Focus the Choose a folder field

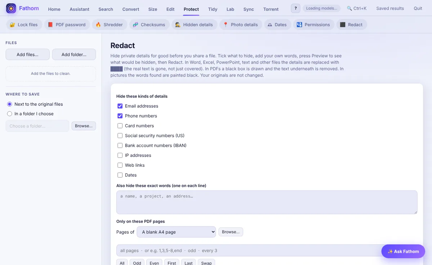click(37, 126)
